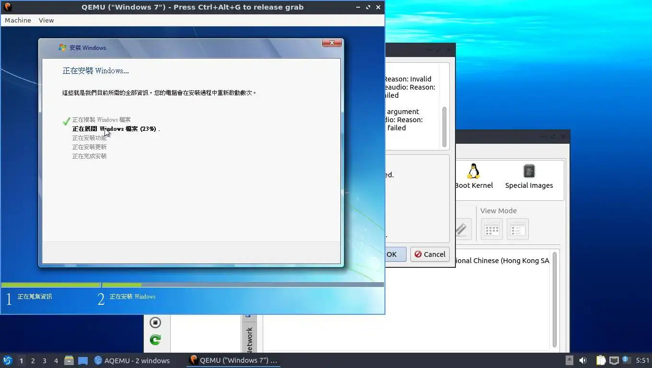
Task: Click OK in the AQEMU error dialog
Action: pyautogui.click(x=395, y=254)
